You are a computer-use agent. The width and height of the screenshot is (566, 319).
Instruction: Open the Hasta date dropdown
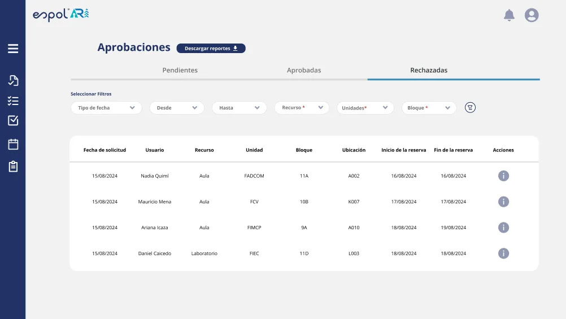tap(240, 108)
